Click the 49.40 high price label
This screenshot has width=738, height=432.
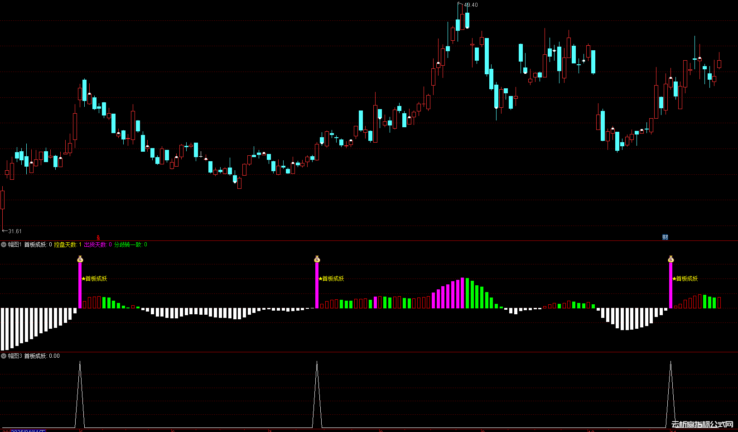coord(471,5)
